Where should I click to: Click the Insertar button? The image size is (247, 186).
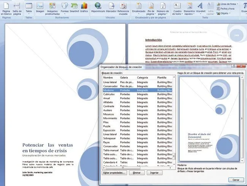(x=154, y=173)
